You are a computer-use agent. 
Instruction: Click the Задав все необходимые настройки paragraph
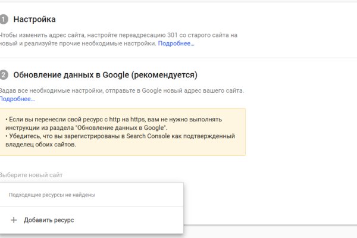pos(119,90)
